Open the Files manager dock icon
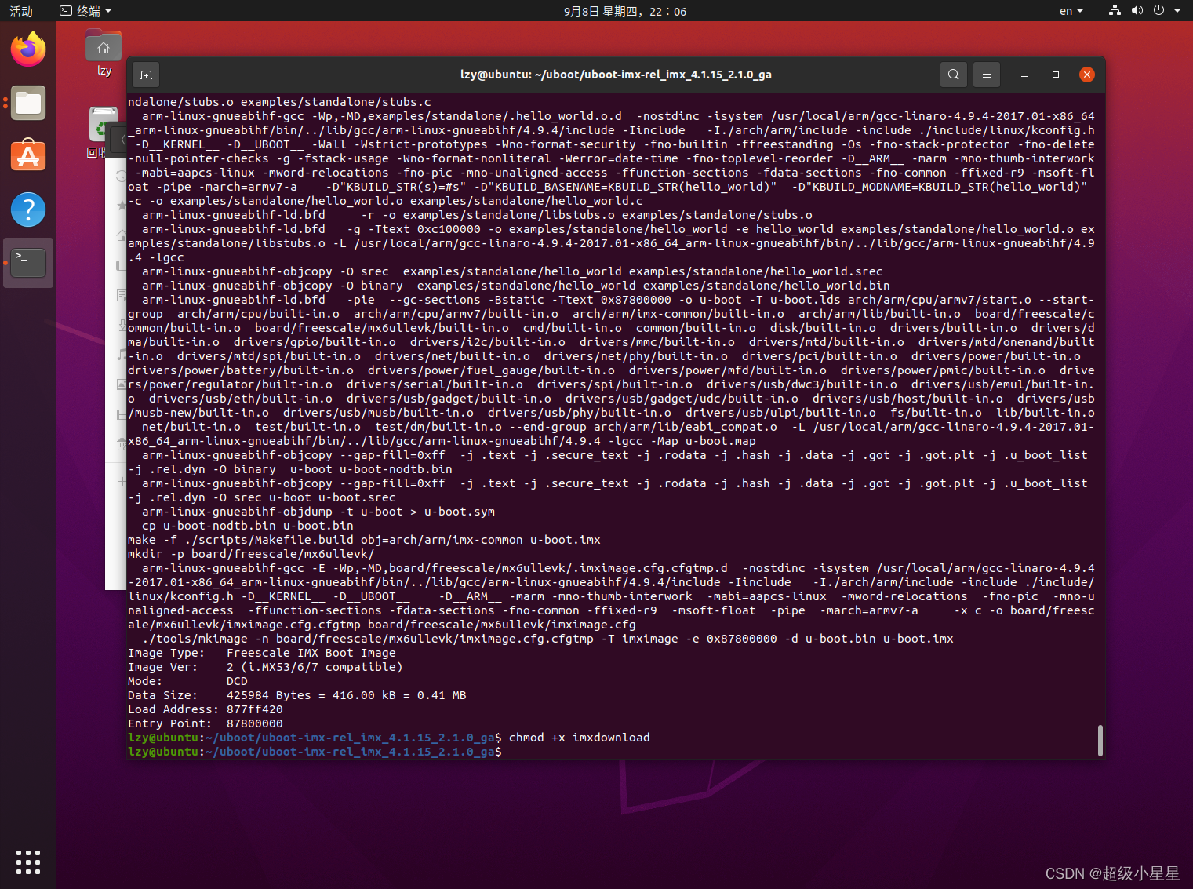 click(28, 103)
